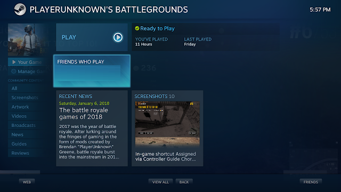
Task: Select Manage Game in the sidebar
Action: (28, 71)
